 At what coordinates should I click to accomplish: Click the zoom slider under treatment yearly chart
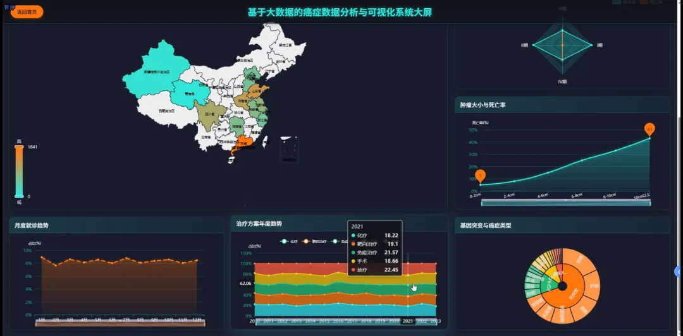point(348,323)
